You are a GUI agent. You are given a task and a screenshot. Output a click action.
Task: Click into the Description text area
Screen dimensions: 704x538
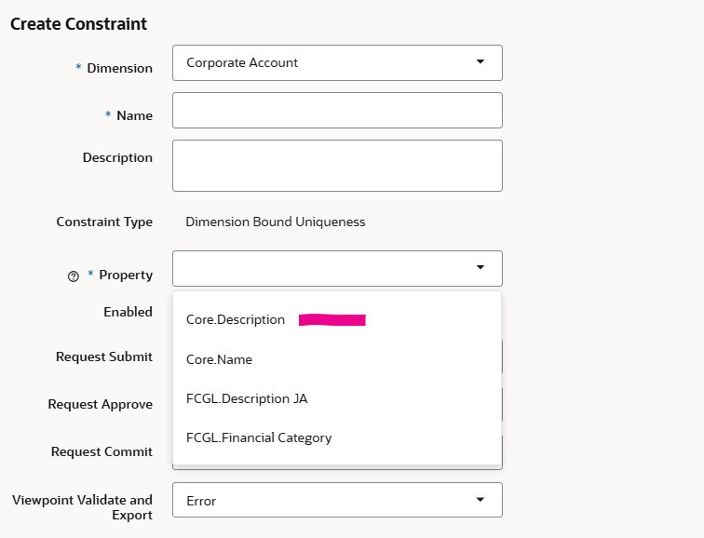coord(337,166)
